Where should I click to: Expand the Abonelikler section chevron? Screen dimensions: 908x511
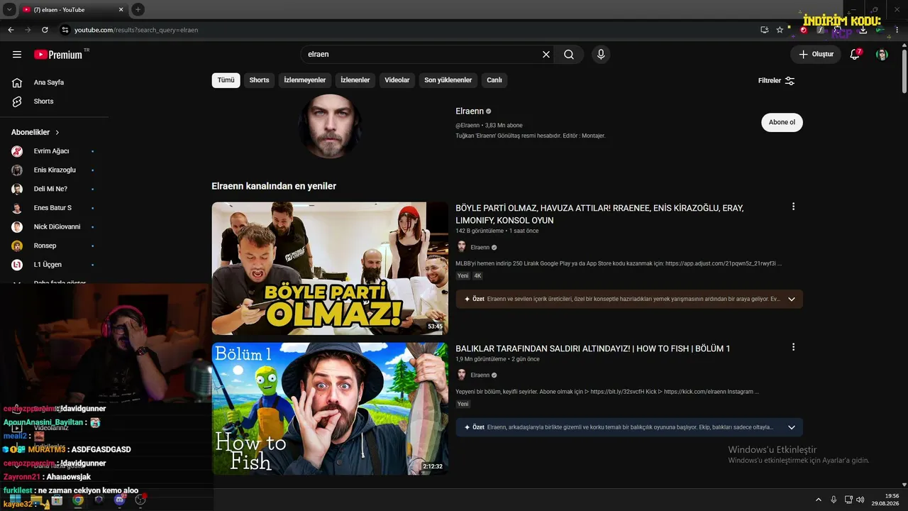57,133
